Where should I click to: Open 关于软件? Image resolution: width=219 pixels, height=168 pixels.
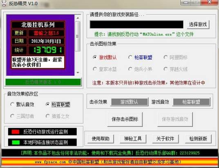click(x=165, y=139)
